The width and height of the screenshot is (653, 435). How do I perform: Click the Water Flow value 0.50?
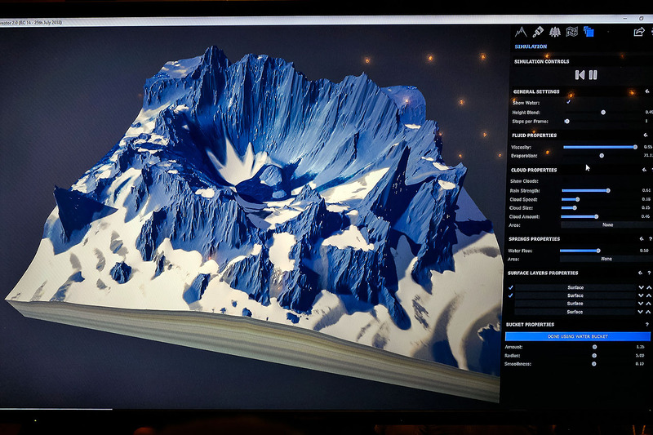(x=644, y=251)
